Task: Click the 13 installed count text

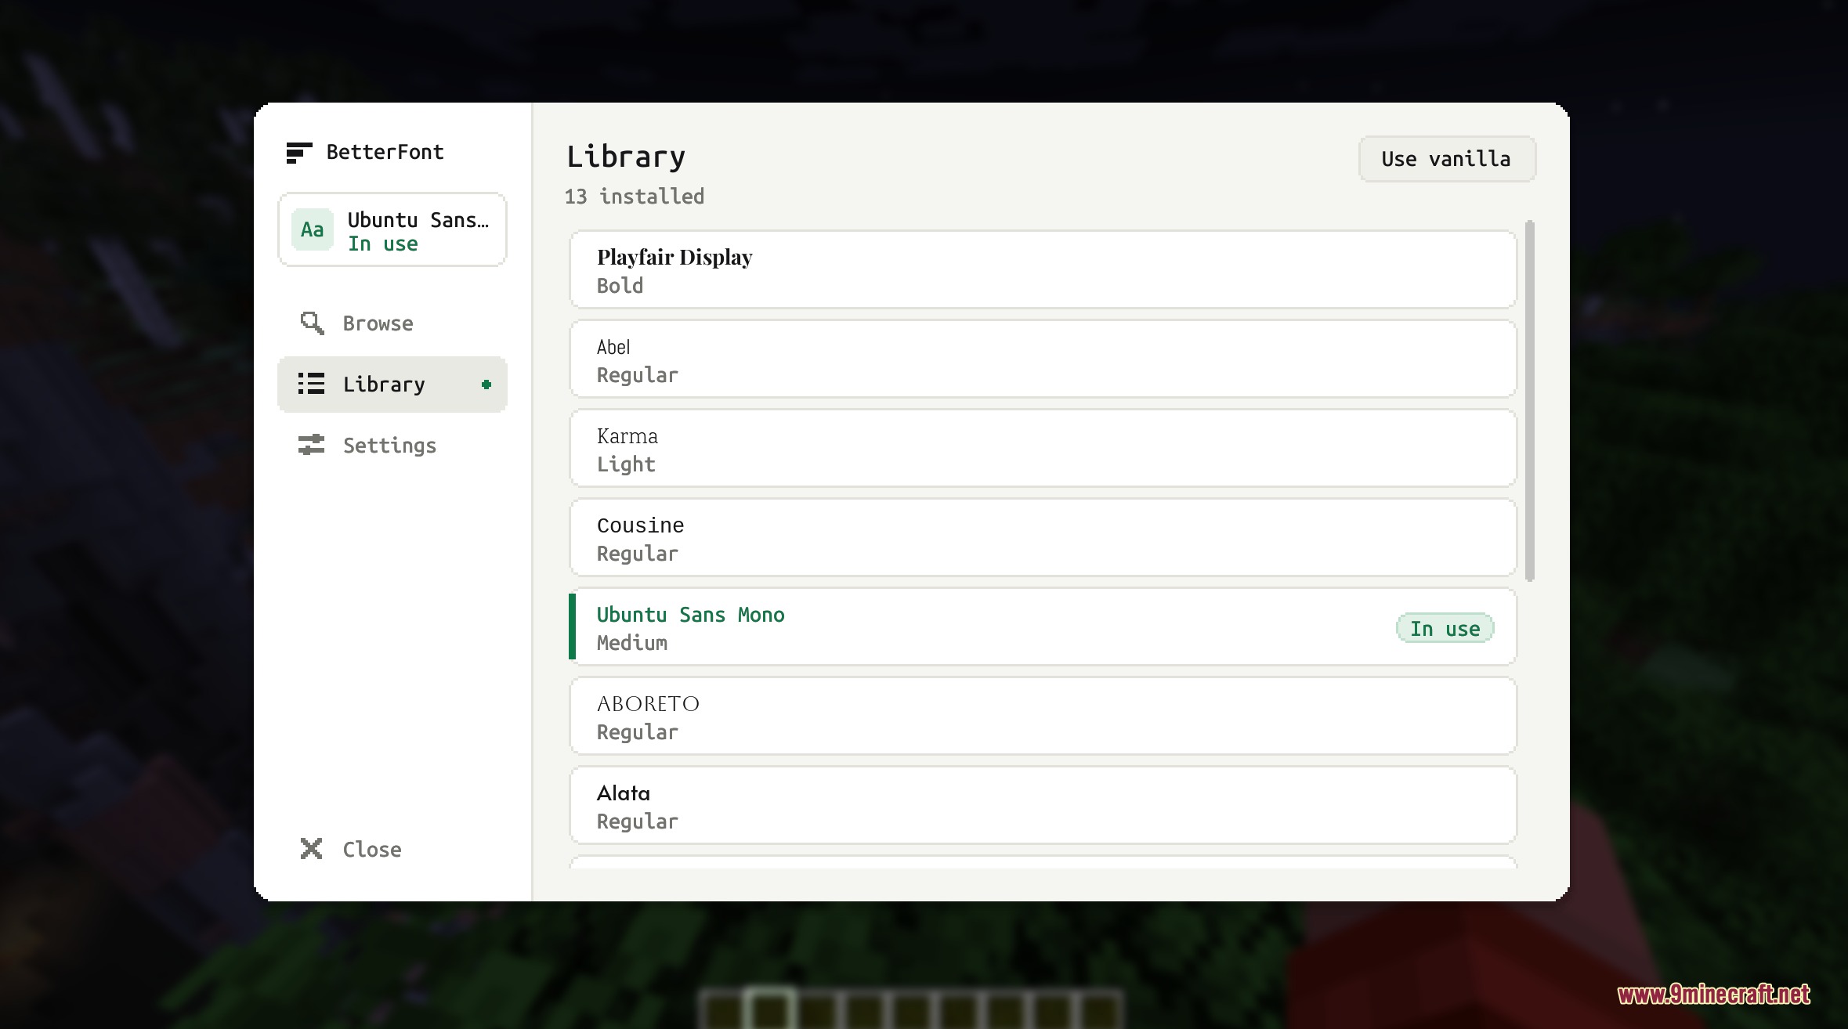Action: (635, 197)
